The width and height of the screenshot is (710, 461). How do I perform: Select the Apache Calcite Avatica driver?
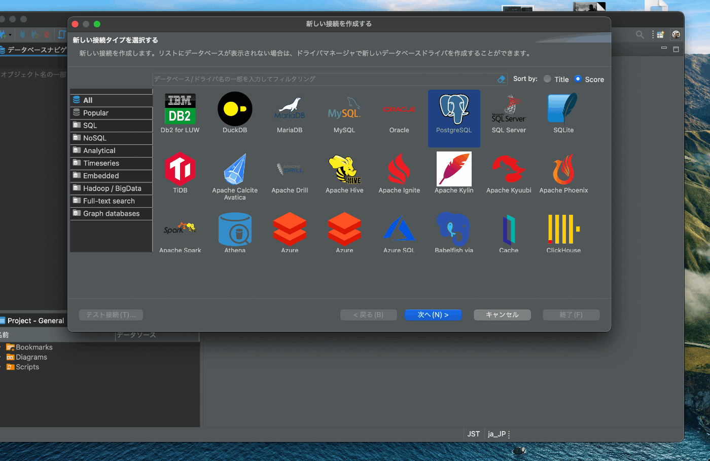coord(235,169)
